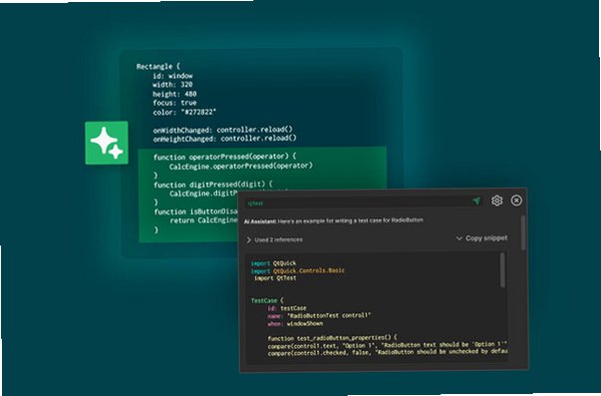Click the 'id: window' line

pos(172,76)
